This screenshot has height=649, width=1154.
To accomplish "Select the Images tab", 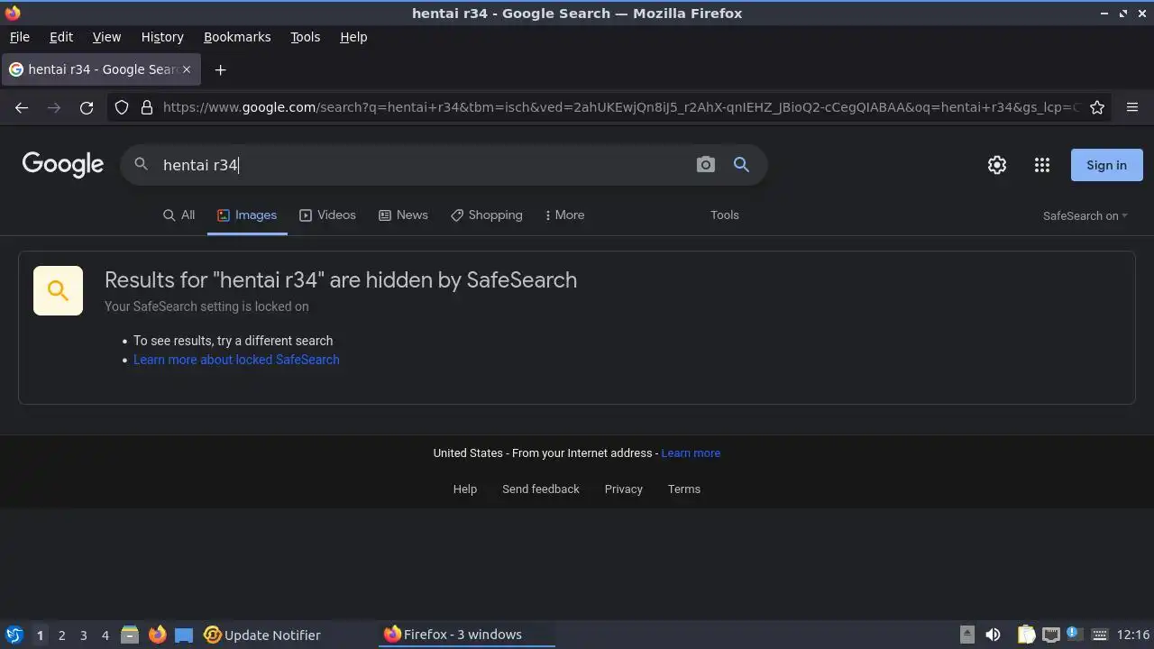I will point(247,215).
